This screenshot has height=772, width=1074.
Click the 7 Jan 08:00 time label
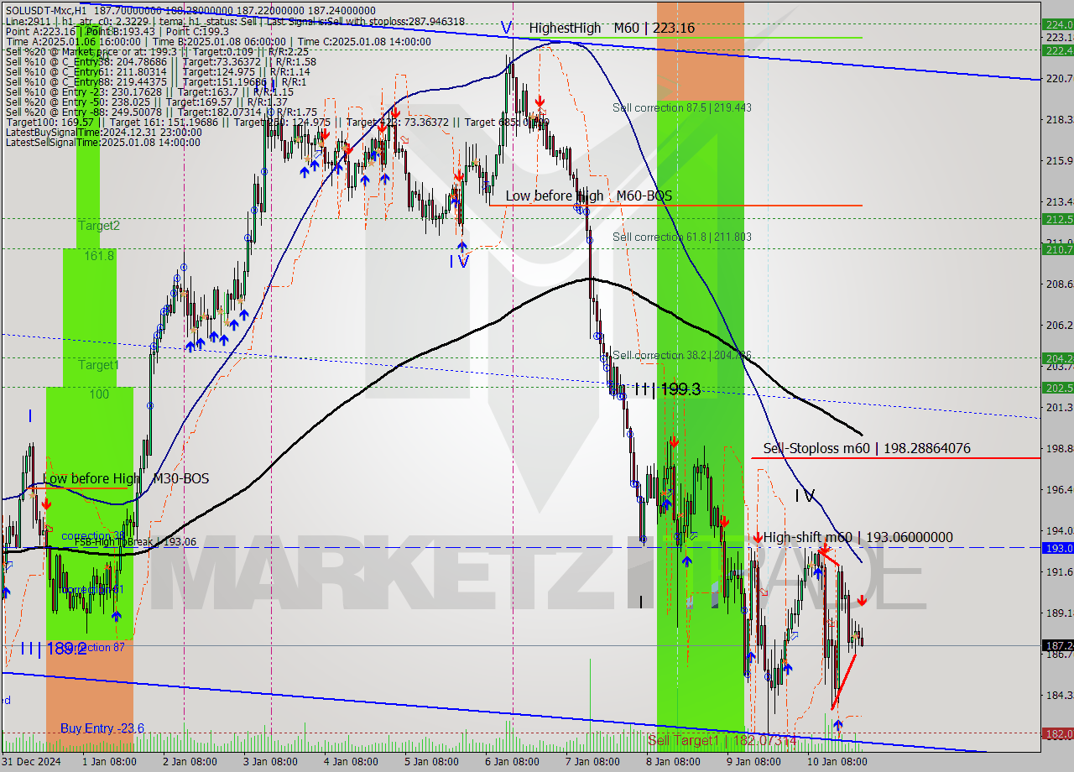coord(593,762)
